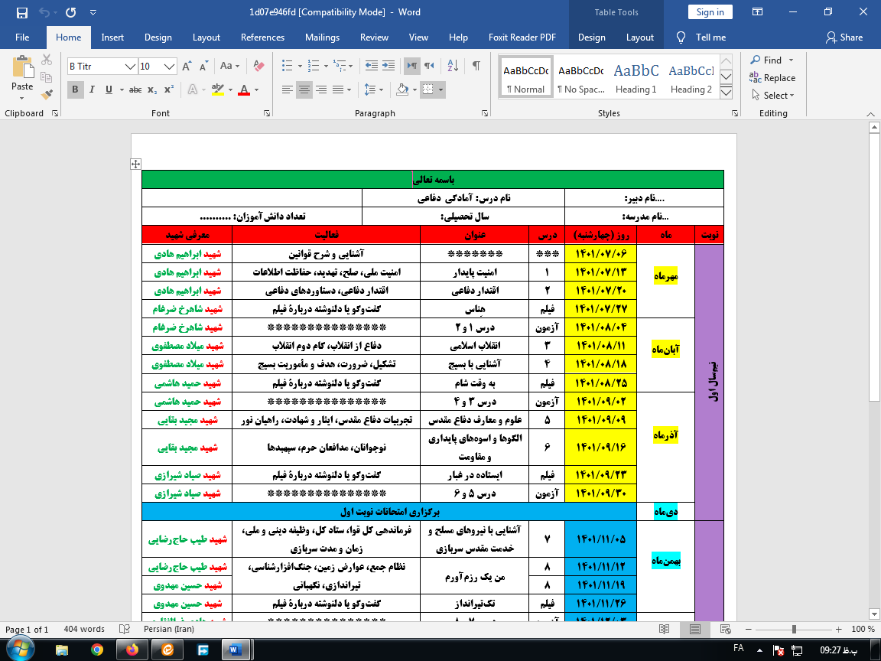This screenshot has width=881, height=661.
Task: Switch to Read Mode view
Action: [x=664, y=629]
